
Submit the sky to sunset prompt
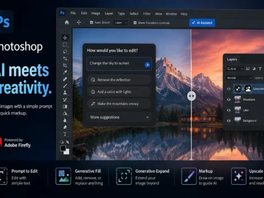pos(147,65)
